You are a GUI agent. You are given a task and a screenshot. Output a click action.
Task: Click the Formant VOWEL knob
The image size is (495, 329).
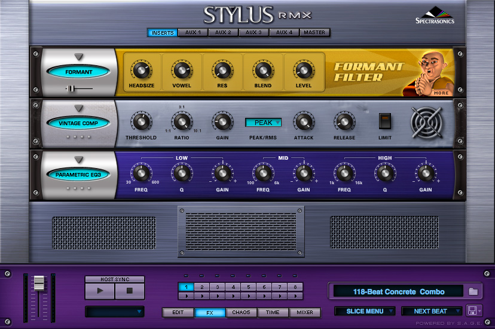pyautogui.click(x=182, y=70)
